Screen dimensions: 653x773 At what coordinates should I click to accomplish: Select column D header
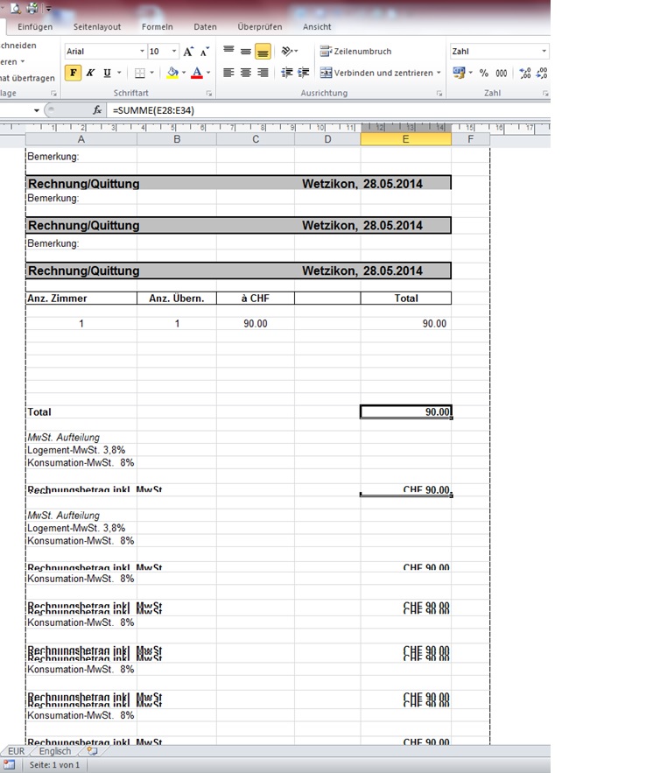[327, 139]
